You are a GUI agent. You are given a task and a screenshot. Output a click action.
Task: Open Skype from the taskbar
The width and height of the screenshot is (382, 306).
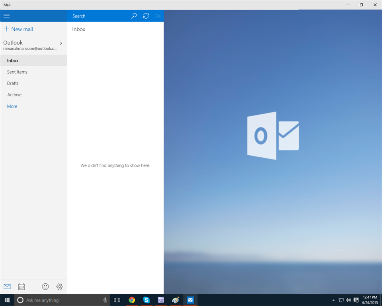(x=146, y=300)
